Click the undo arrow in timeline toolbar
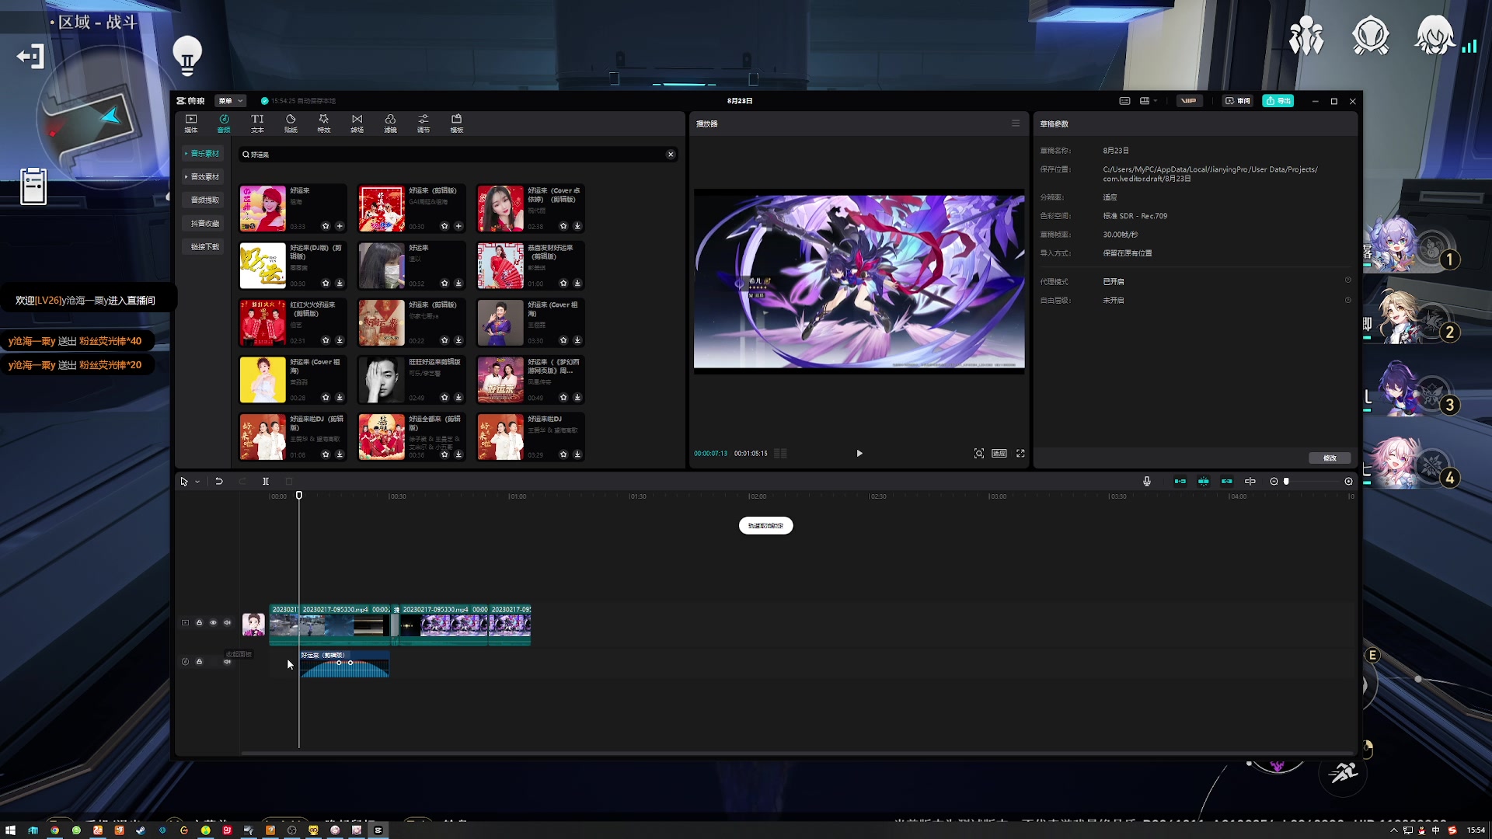Viewport: 1492px width, 839px height. tap(219, 482)
